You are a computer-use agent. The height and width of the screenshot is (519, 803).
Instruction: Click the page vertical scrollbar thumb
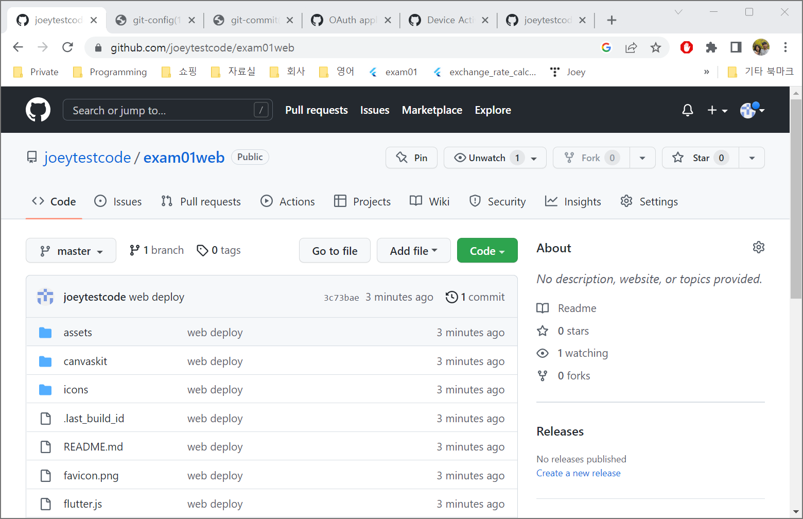coord(796,199)
